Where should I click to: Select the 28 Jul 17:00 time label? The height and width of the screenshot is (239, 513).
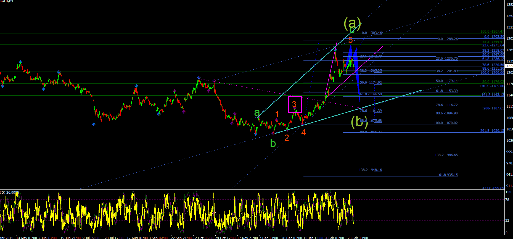pyautogui.click(x=114, y=238)
